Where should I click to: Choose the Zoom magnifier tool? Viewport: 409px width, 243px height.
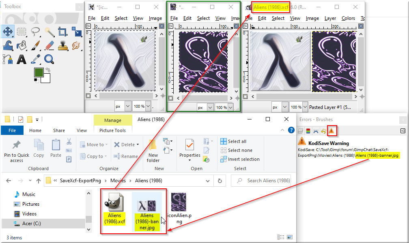pyautogui.click(x=49, y=60)
